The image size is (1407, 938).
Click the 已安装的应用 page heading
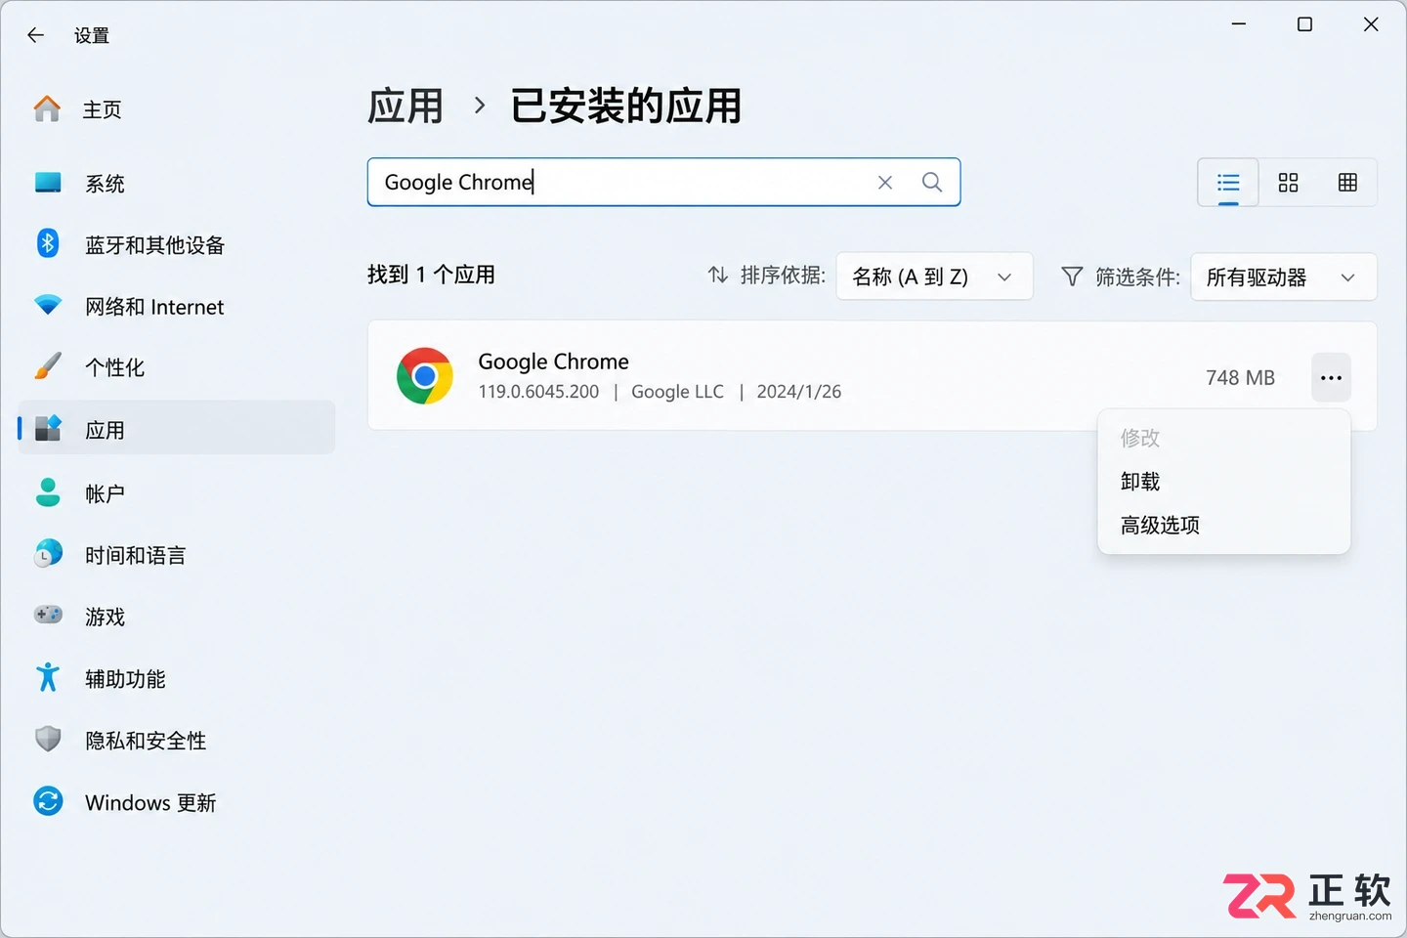coord(626,107)
